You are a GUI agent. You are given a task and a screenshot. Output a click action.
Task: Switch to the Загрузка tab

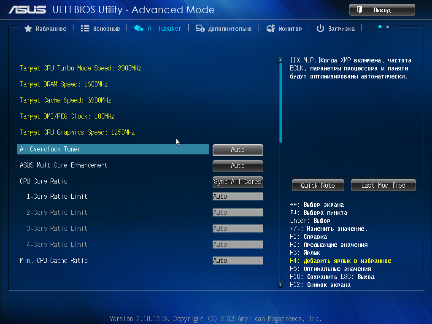tap(335, 28)
